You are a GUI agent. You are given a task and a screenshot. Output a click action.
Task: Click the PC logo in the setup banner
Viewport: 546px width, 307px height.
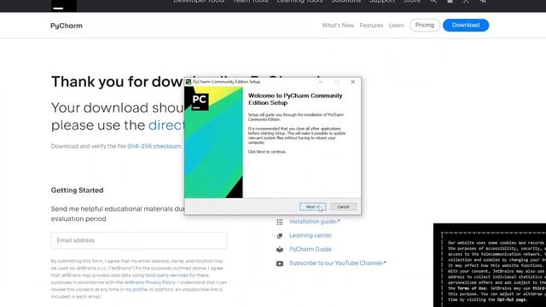[200, 101]
